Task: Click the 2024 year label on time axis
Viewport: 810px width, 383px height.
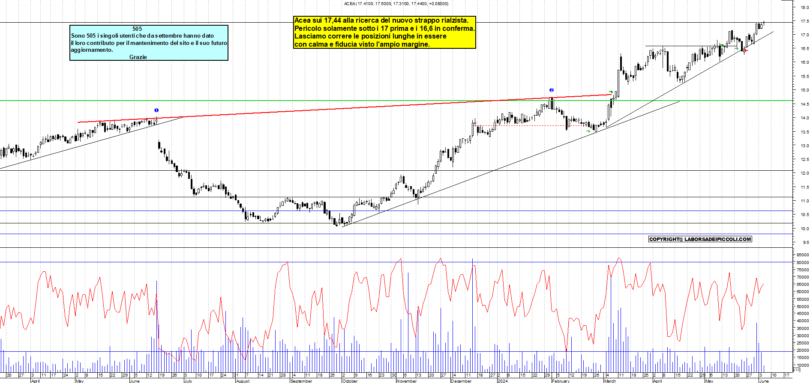Action: [503, 381]
